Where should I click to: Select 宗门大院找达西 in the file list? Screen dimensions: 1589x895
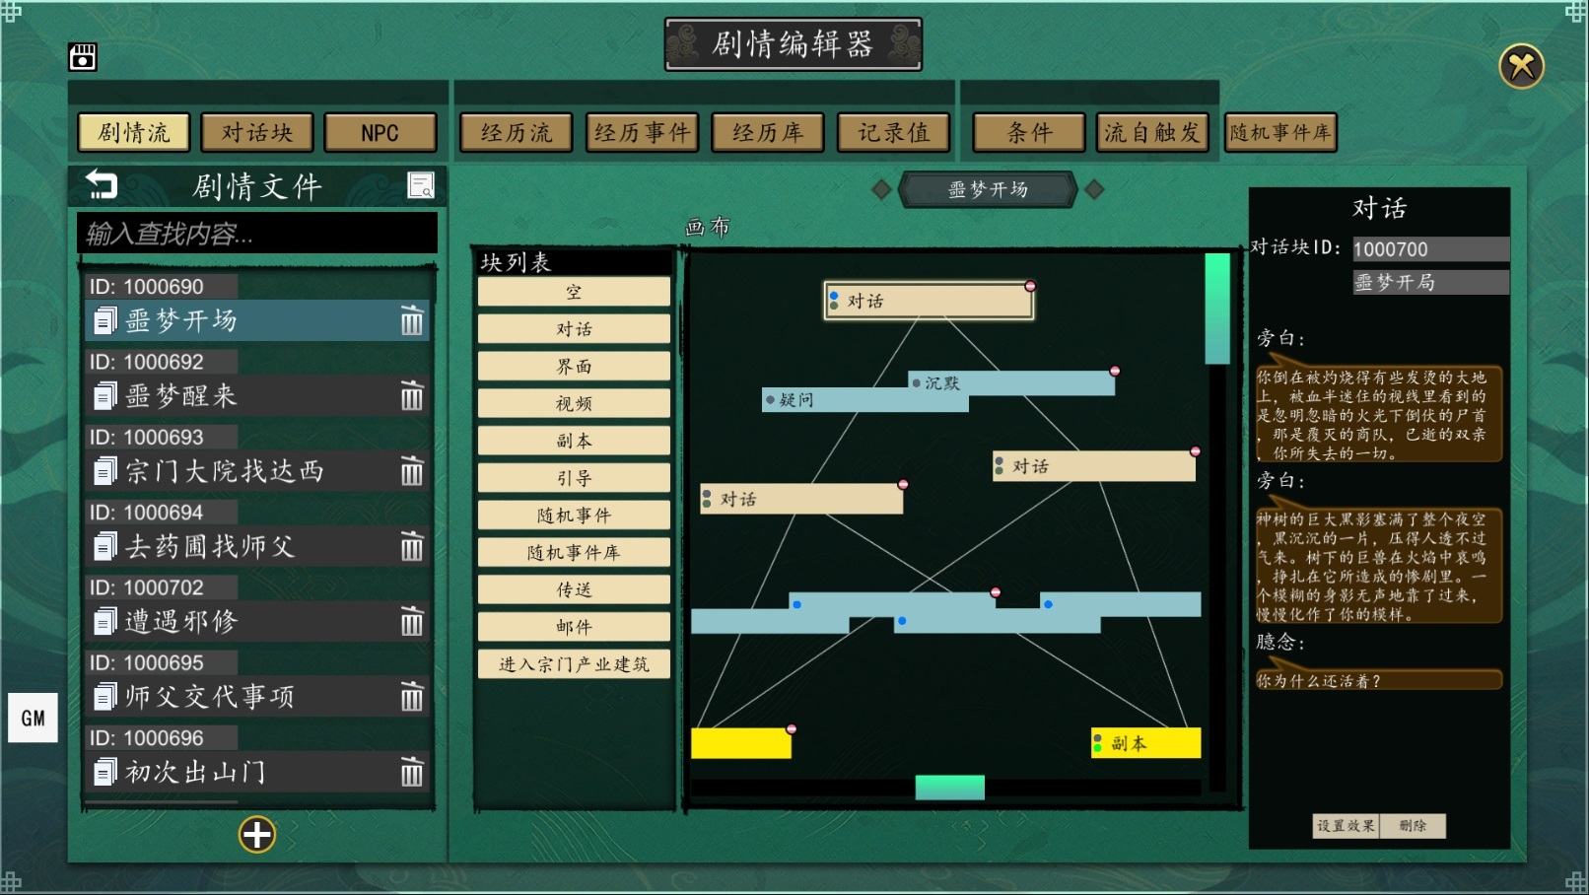pos(225,472)
